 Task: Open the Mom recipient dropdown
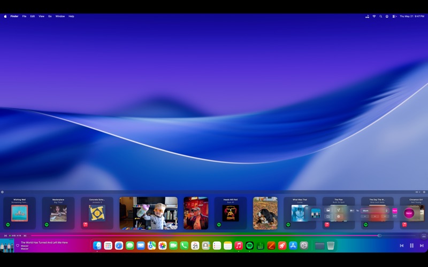(x=375, y=210)
